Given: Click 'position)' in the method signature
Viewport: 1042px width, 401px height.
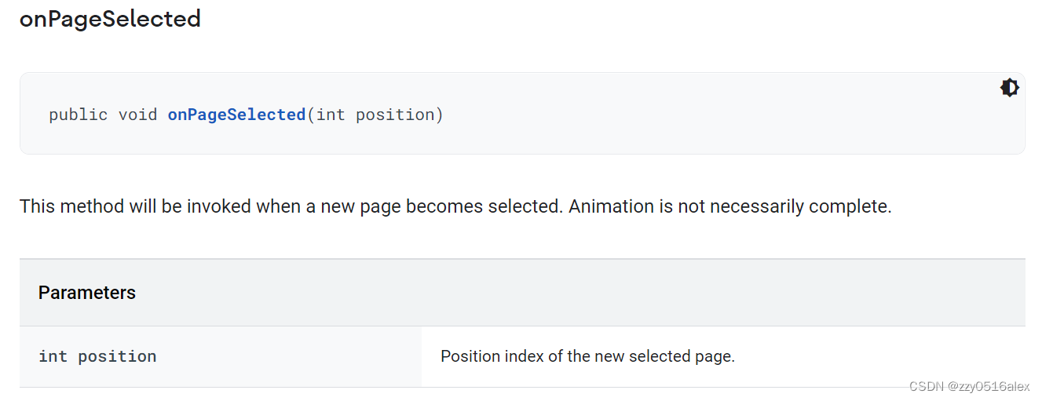Looking at the screenshot, I should [x=400, y=115].
